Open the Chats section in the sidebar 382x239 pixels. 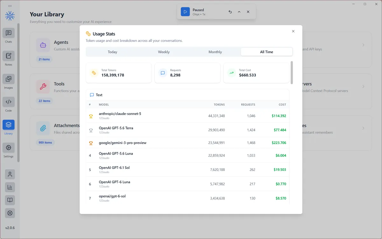pyautogui.click(x=9, y=33)
